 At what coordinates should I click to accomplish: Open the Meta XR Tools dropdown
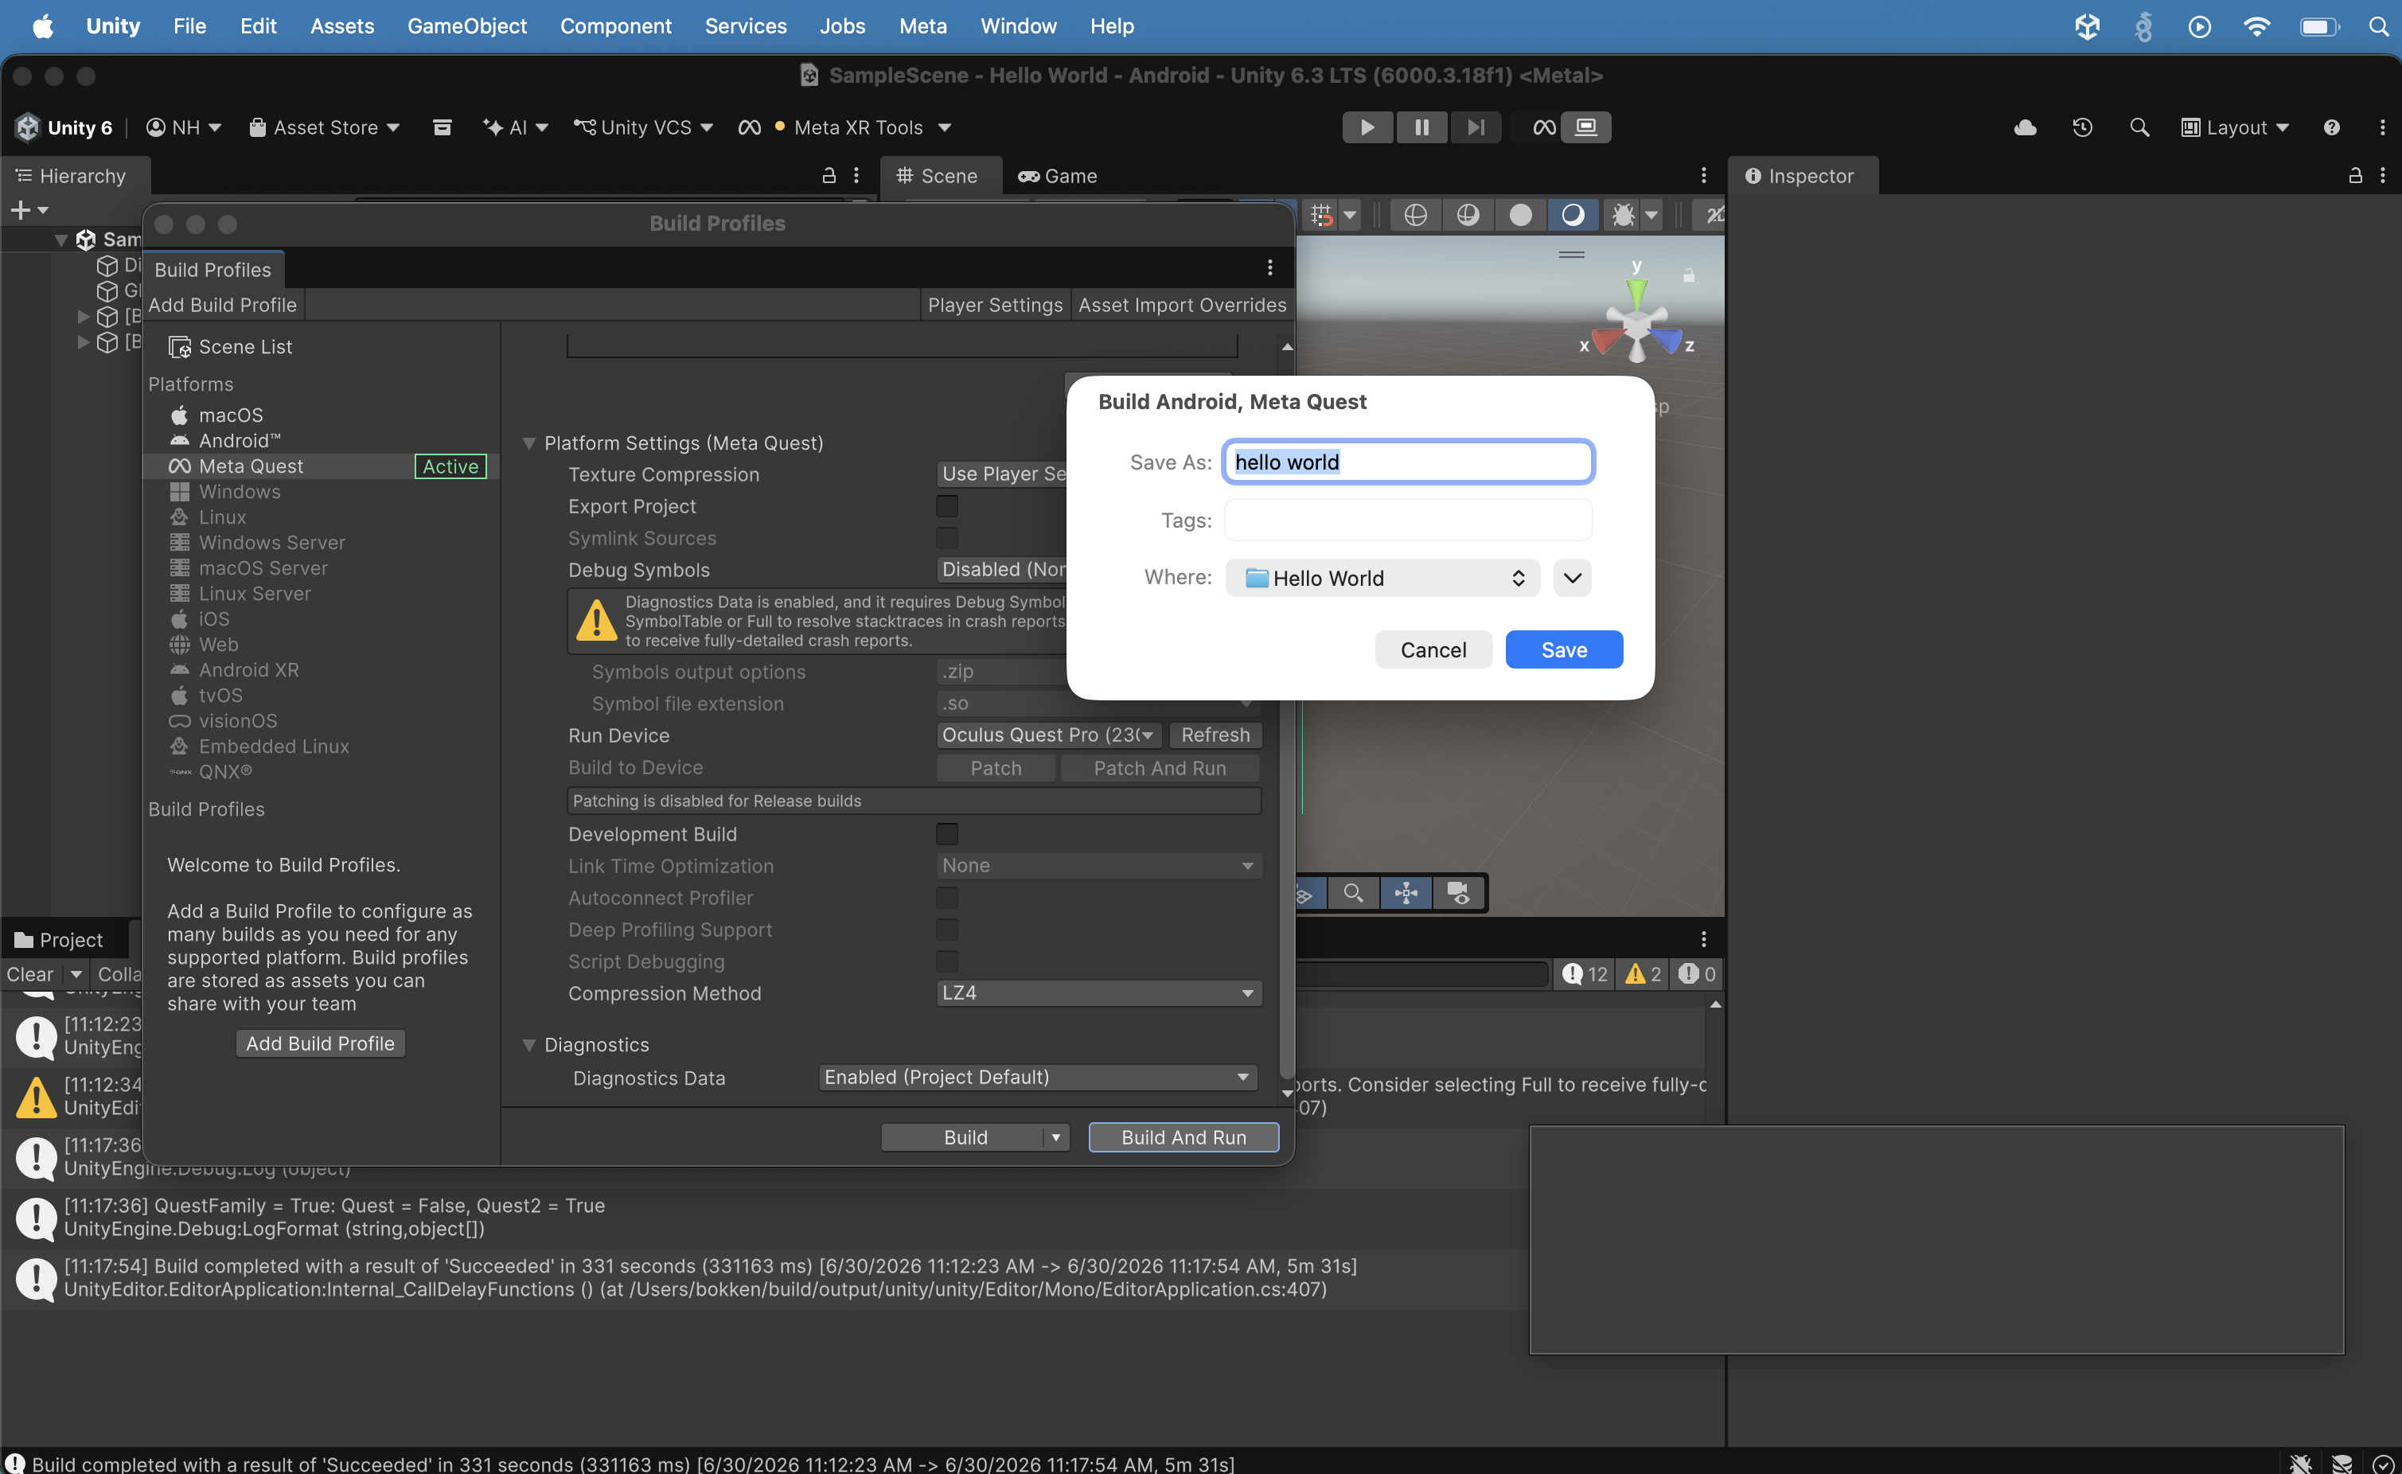click(844, 127)
